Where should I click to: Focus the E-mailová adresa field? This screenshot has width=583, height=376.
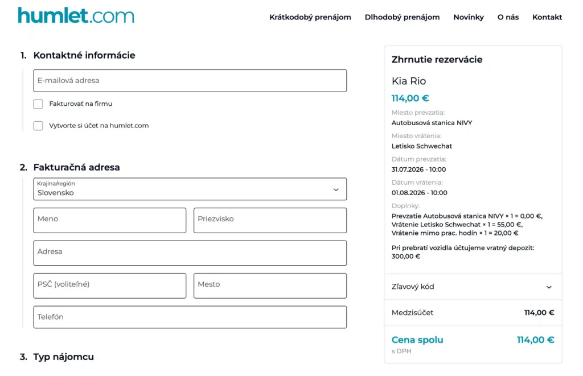[190, 81]
